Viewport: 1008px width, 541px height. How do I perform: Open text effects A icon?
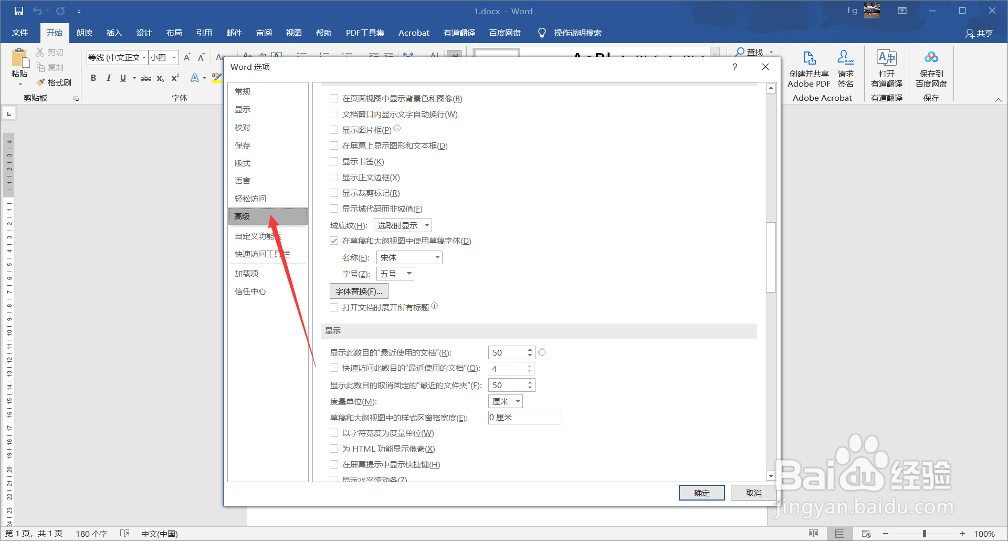195,78
